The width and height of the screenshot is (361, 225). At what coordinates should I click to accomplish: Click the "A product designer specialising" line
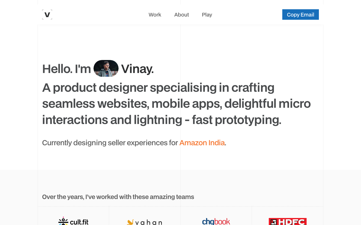click(158, 88)
